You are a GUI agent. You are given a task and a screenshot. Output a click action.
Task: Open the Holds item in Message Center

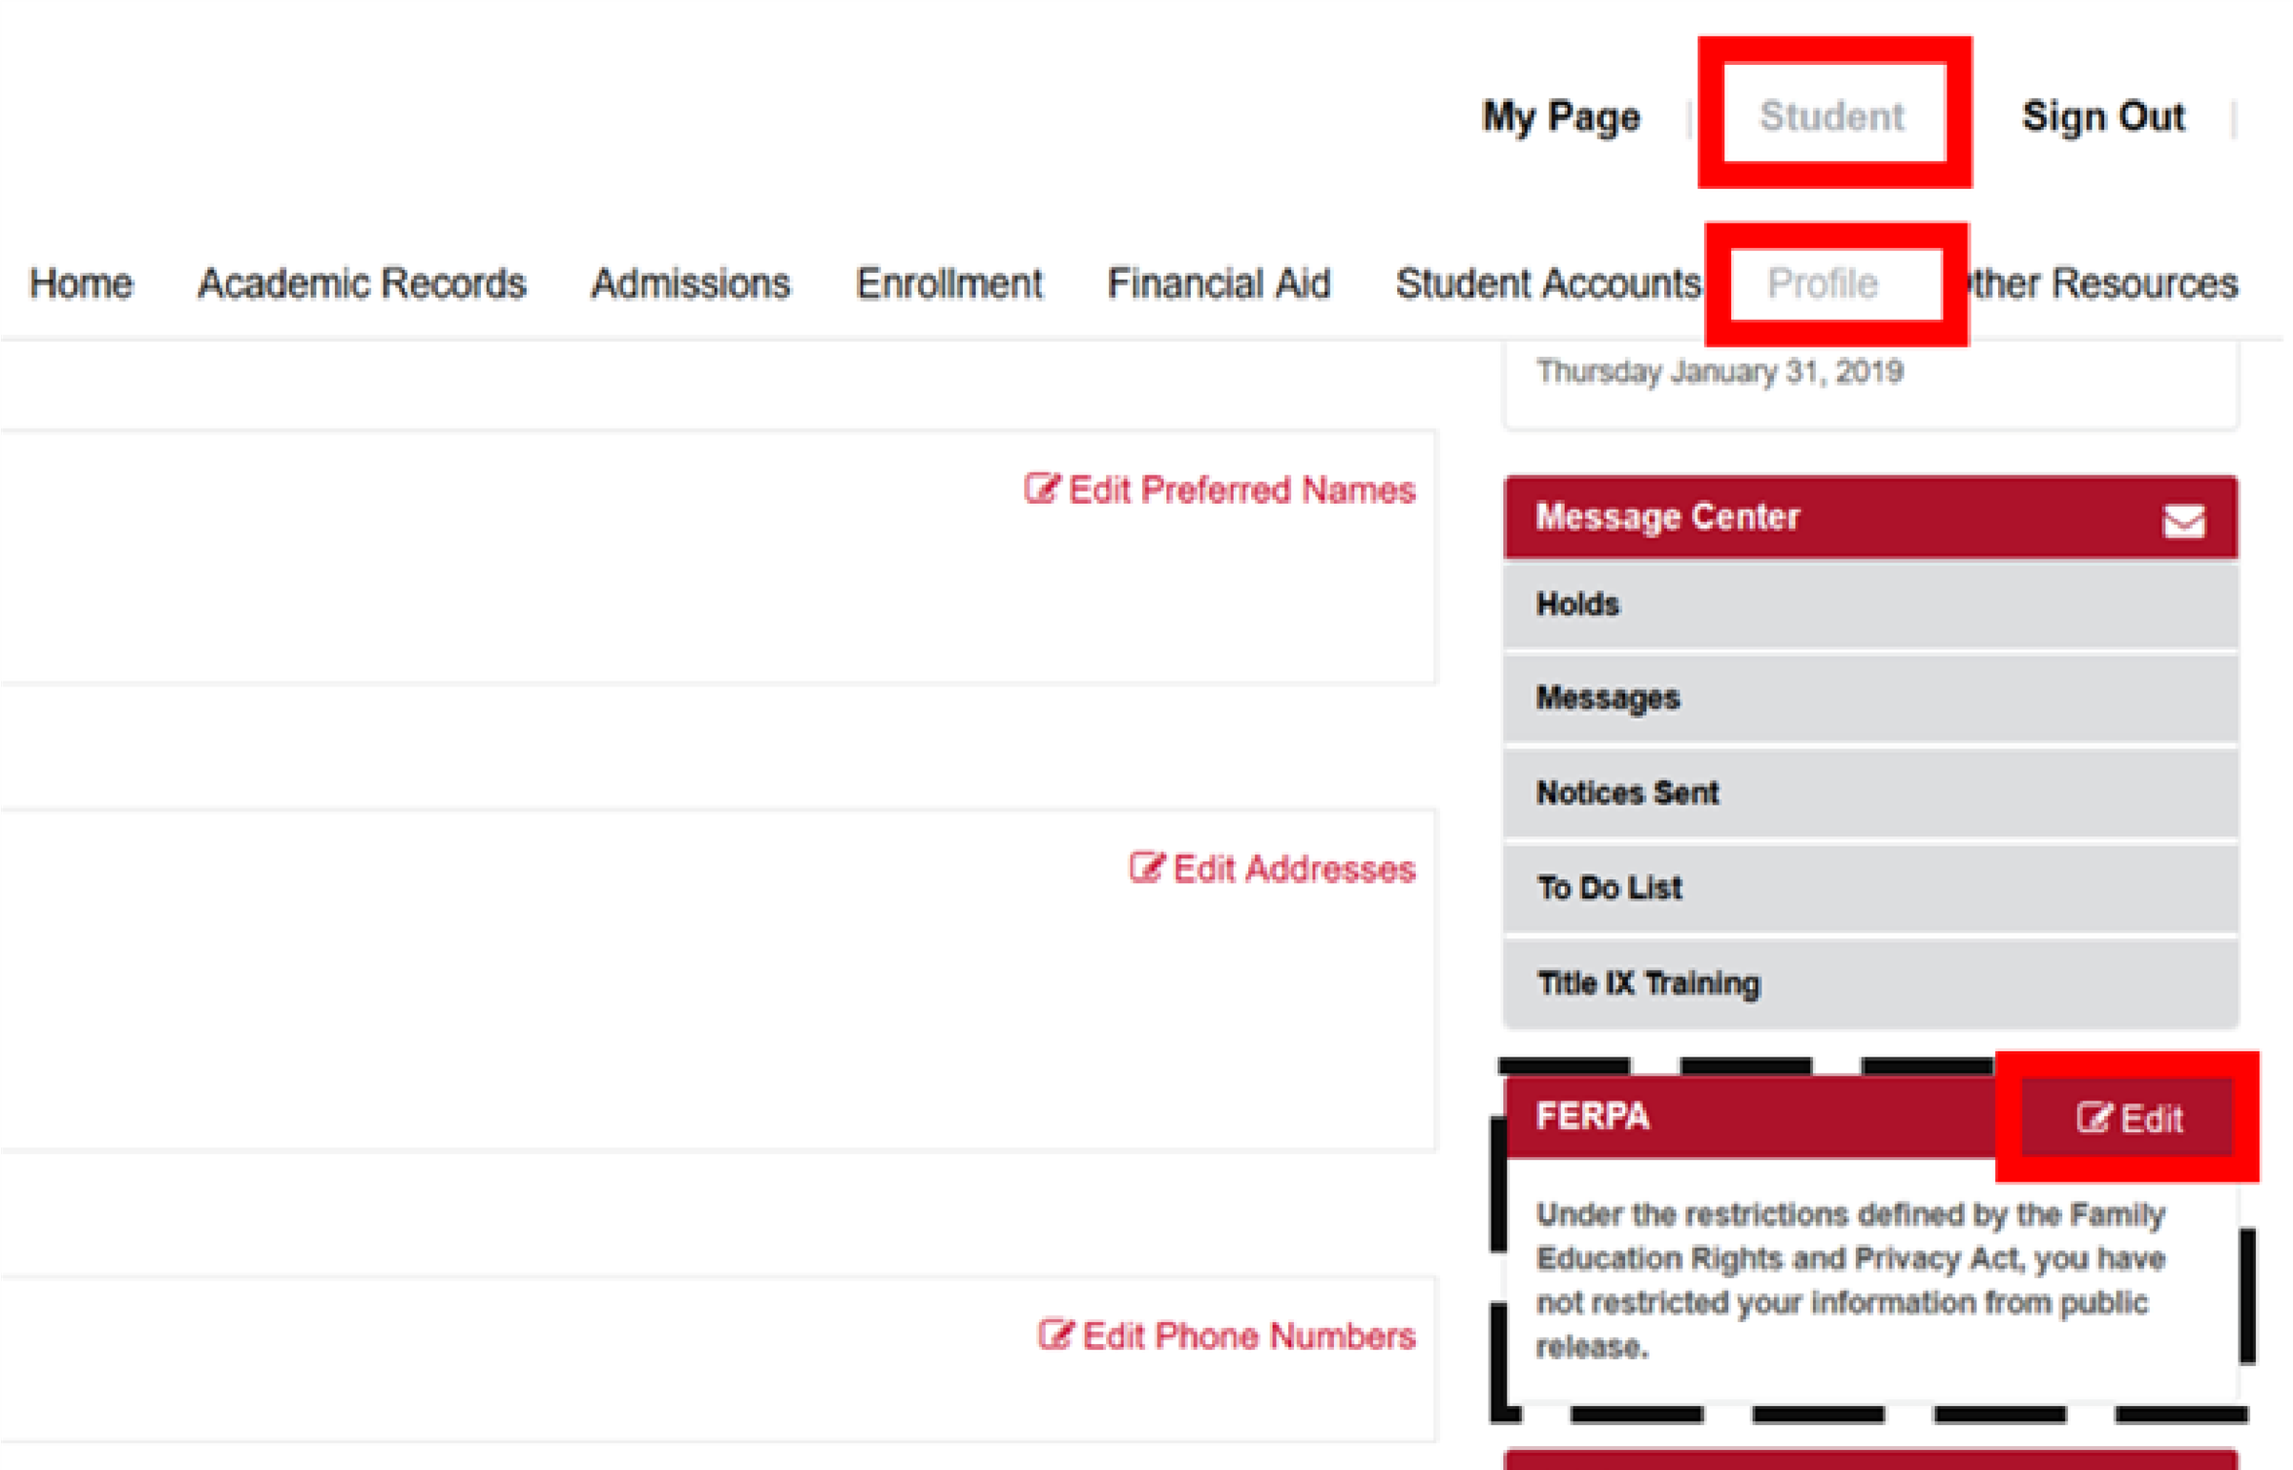tap(1577, 603)
